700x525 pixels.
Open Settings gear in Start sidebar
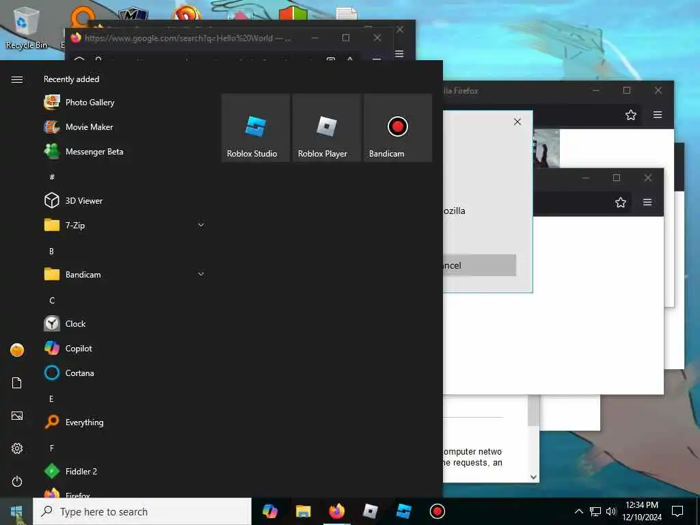[x=17, y=448]
